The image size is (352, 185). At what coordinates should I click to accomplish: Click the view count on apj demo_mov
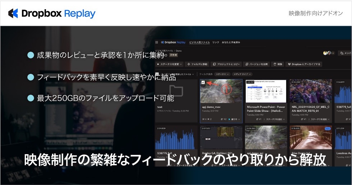(210, 119)
